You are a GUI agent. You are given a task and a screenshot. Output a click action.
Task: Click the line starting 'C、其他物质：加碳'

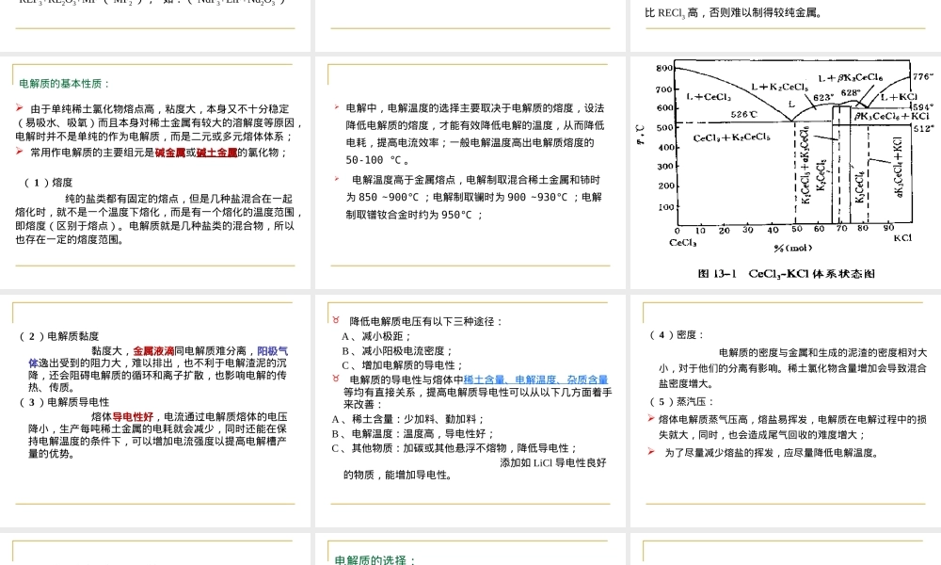pos(455,448)
